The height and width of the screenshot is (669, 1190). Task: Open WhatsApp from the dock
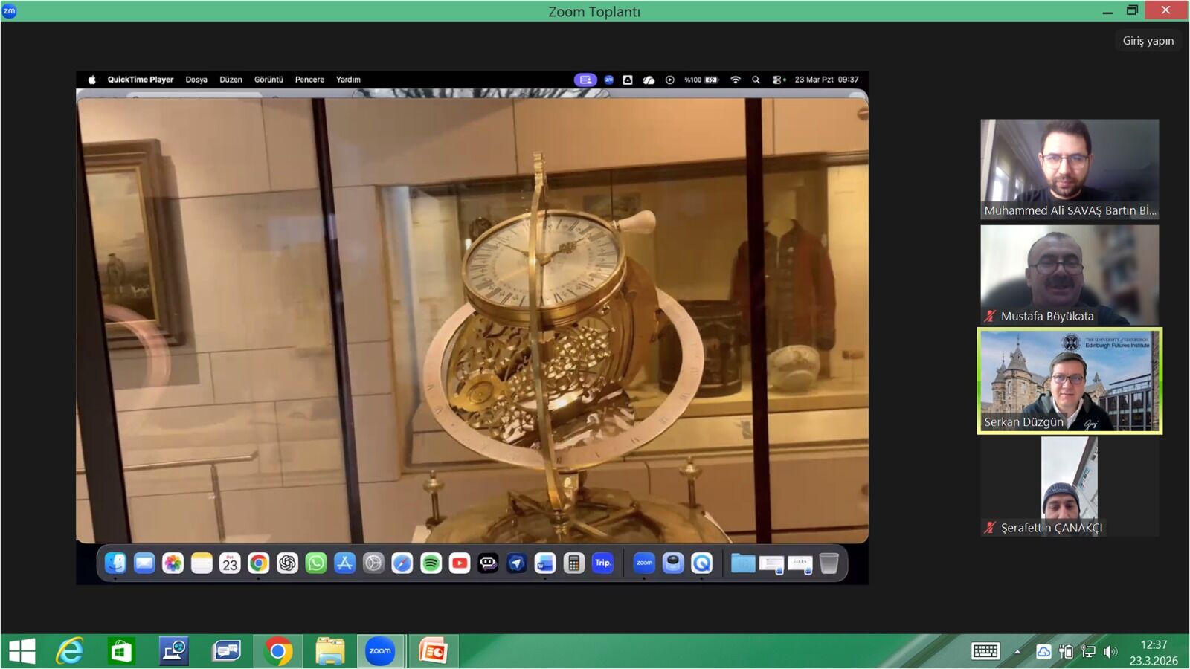[316, 563]
